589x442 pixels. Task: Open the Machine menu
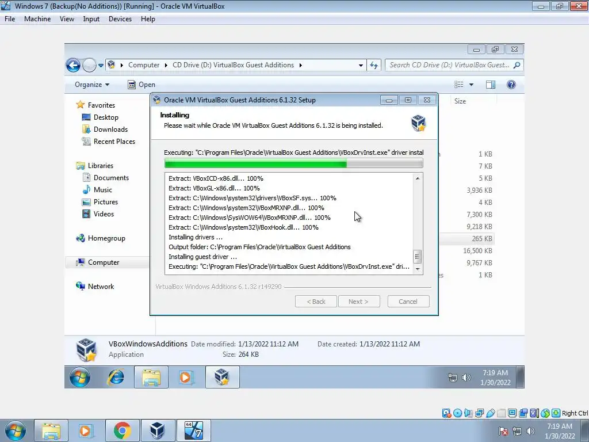coord(37,19)
